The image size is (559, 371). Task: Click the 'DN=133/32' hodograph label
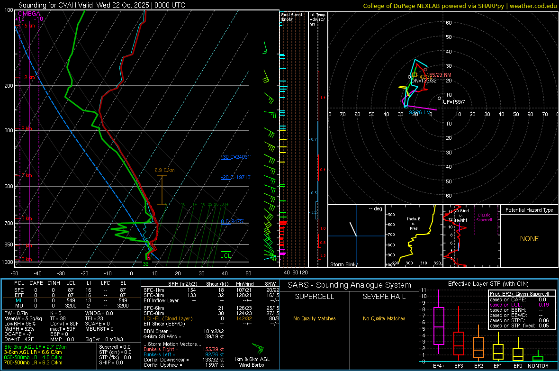point(424,81)
